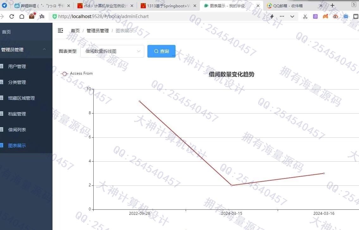Click the blue 查询 search button
The height and width of the screenshot is (230, 359).
[x=161, y=51]
